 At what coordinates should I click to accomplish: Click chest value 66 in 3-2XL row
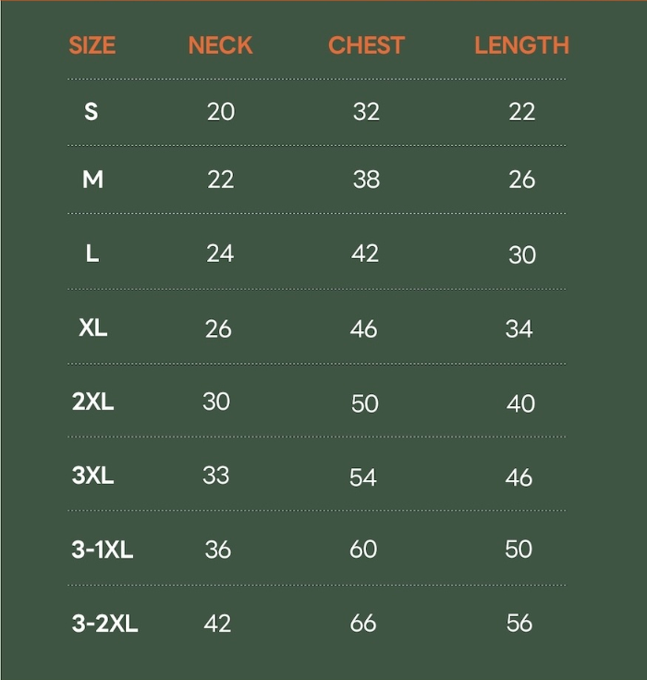click(x=363, y=624)
